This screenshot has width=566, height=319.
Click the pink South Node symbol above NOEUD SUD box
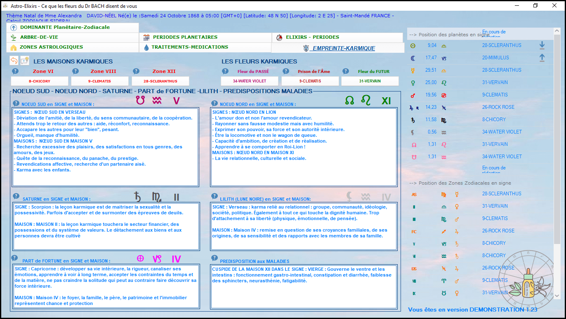[141, 100]
